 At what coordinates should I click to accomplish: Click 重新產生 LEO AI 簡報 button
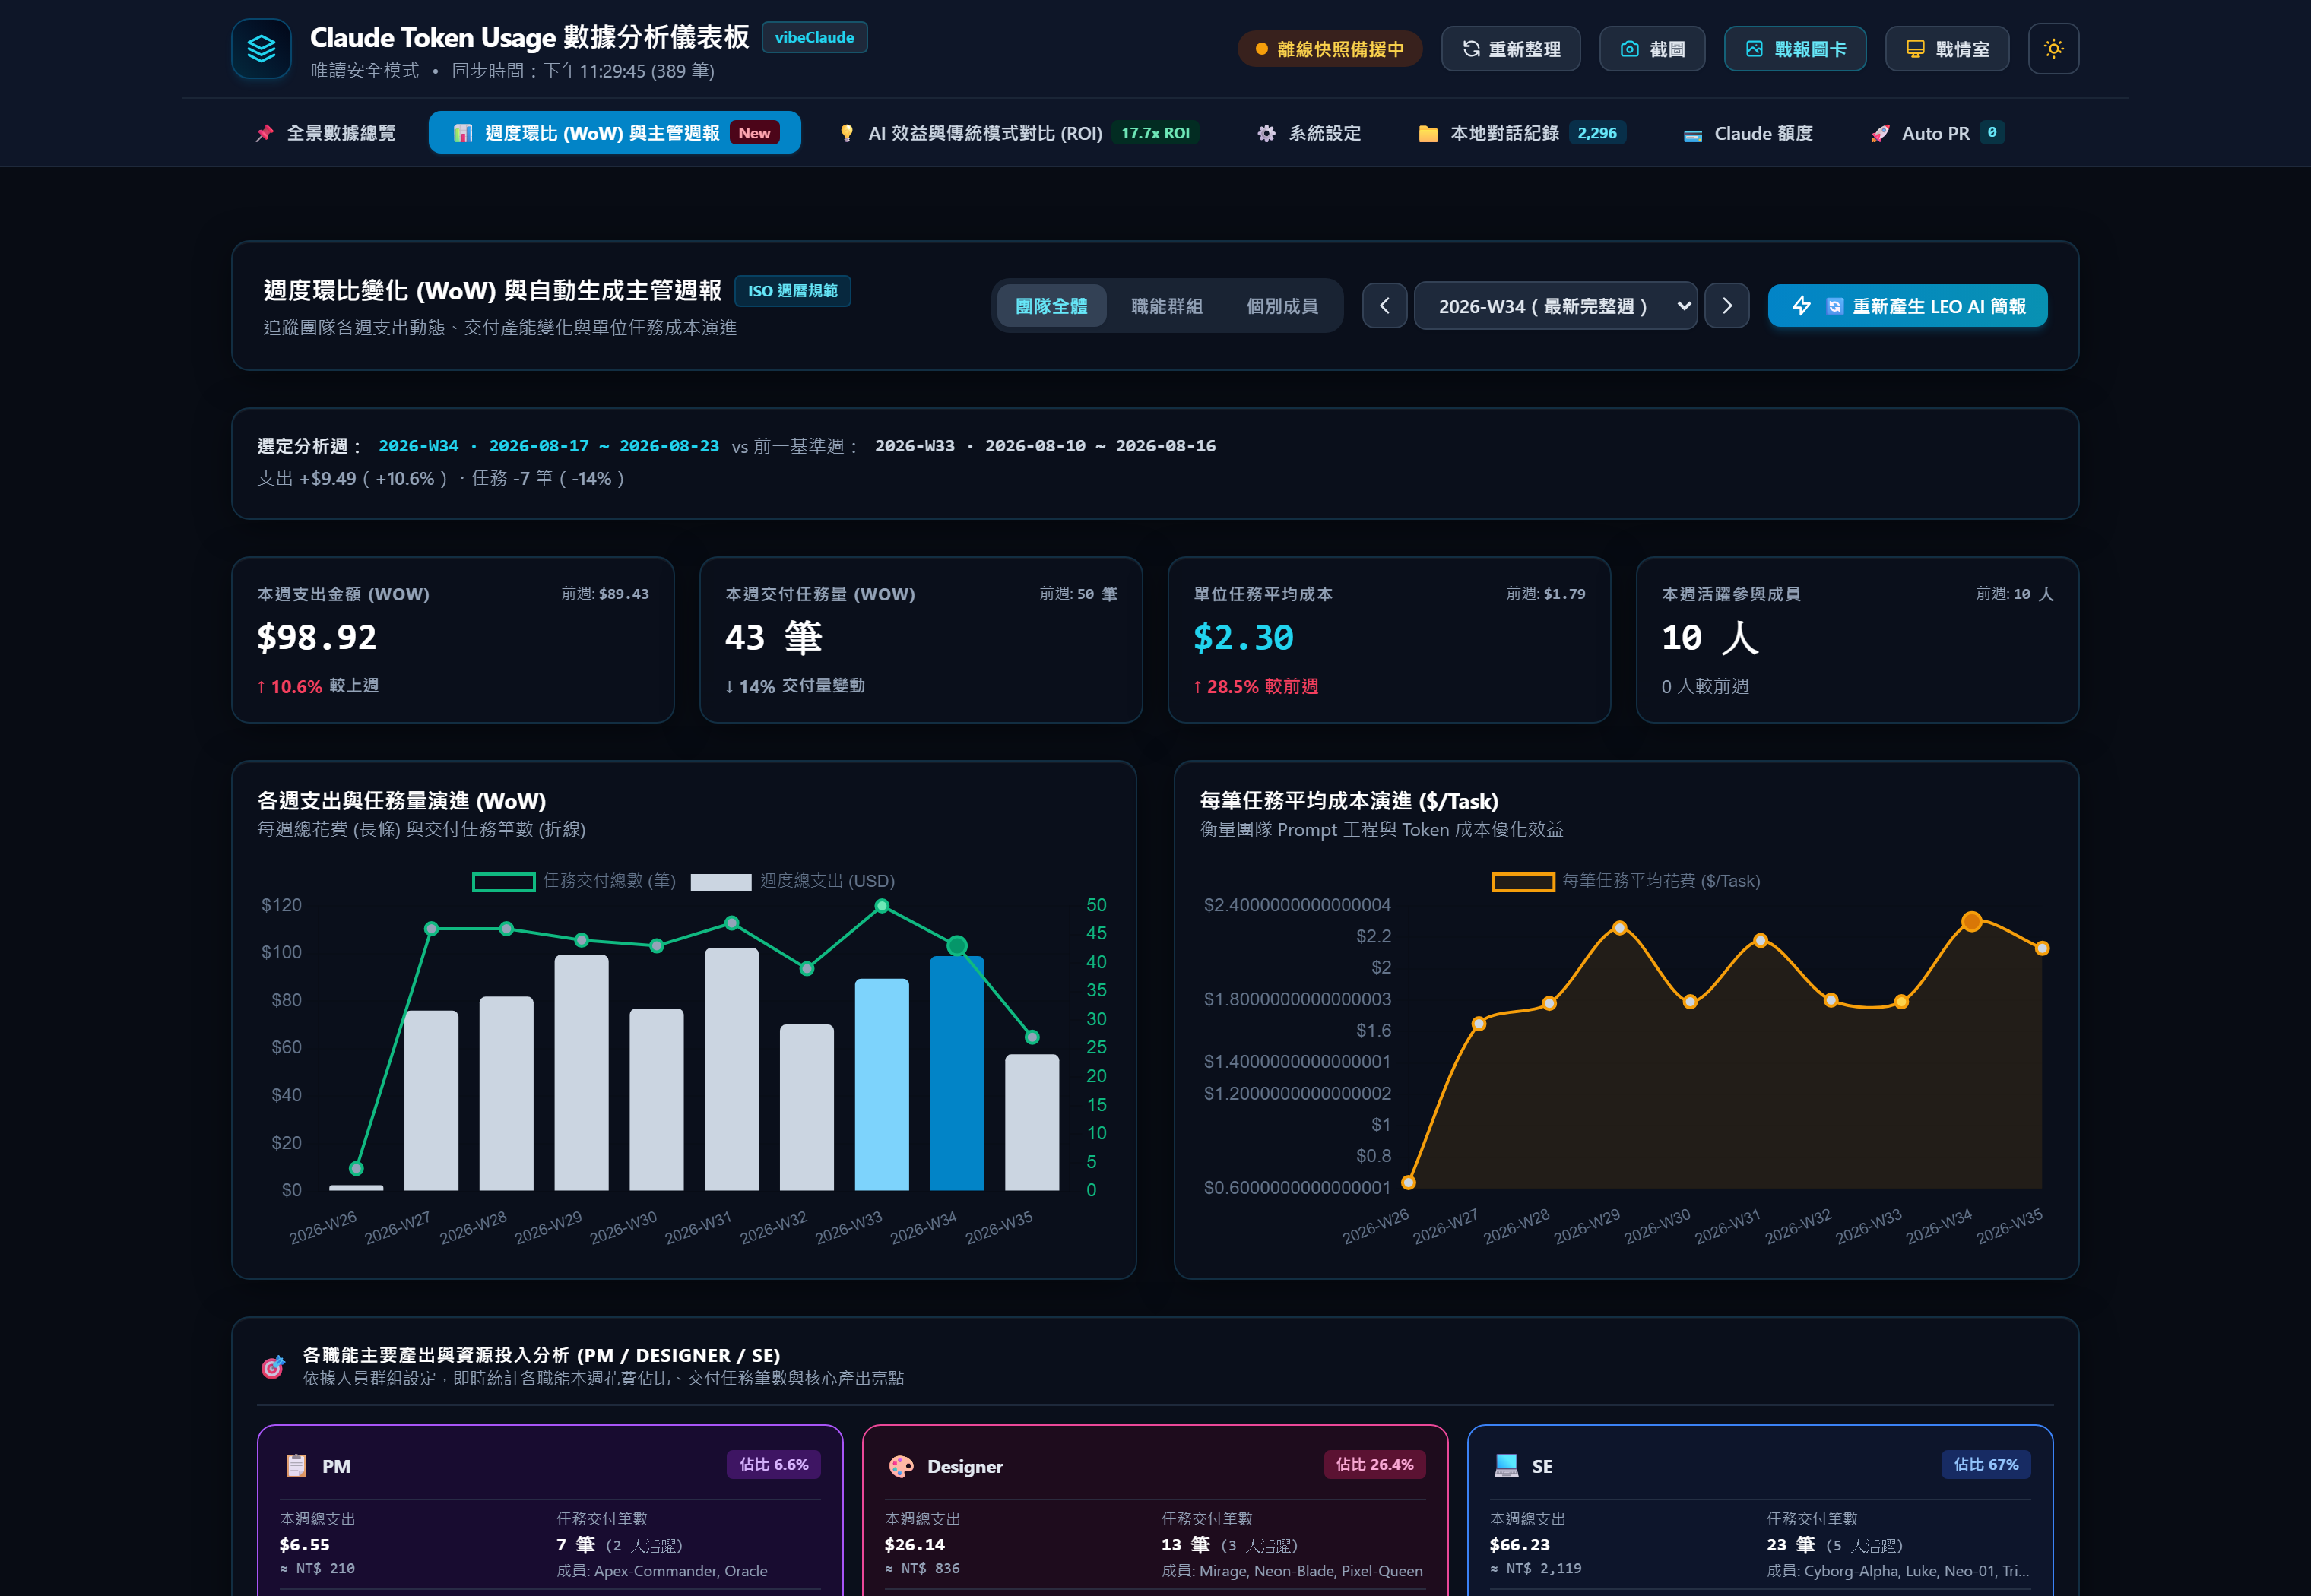coord(1907,306)
